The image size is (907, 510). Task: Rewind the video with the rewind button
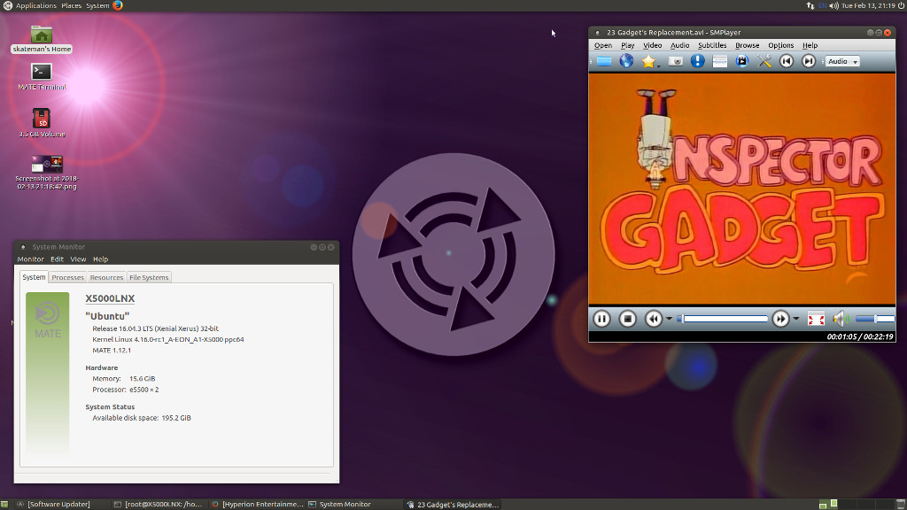coord(654,319)
